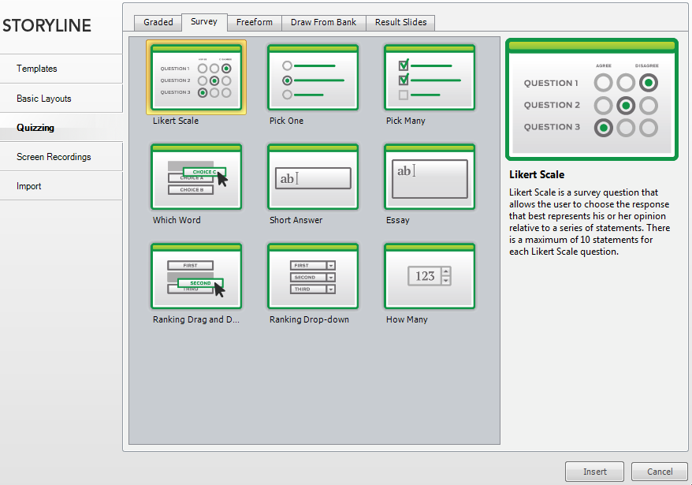Select the Likert Scale question type
Screen dimensions: 692x485
tap(195, 76)
